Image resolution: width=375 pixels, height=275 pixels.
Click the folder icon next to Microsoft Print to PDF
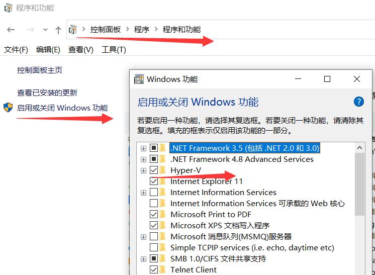click(163, 214)
